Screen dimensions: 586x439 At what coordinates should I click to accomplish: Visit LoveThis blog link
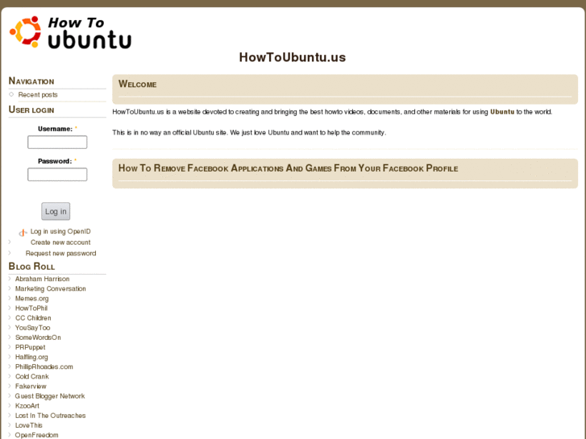click(x=29, y=425)
